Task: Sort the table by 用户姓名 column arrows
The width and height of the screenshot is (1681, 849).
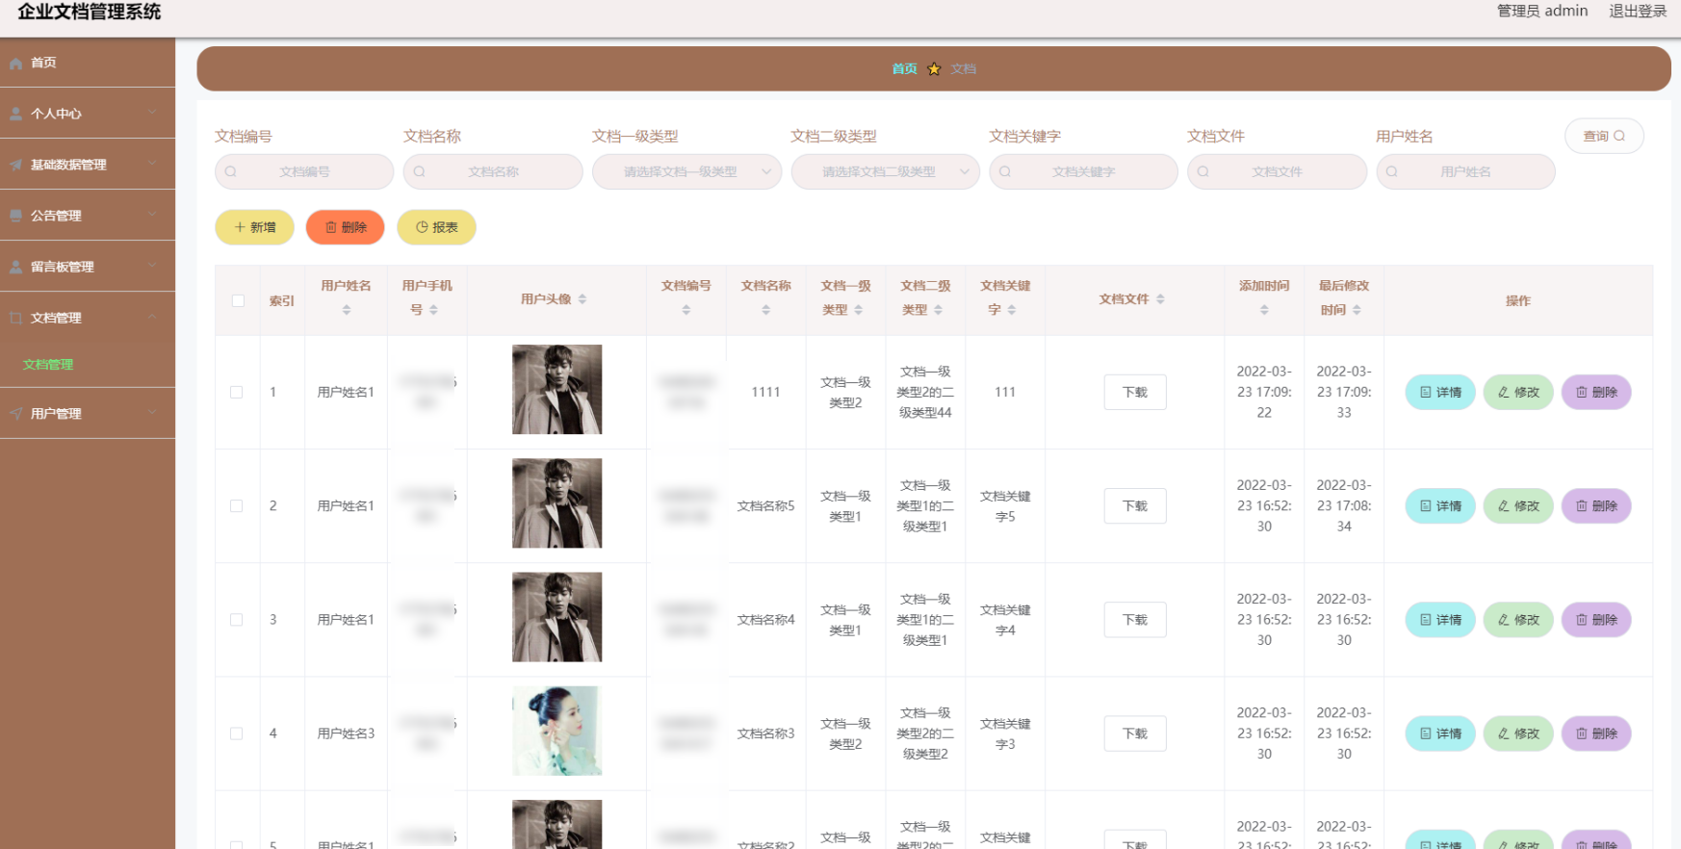Action: coord(347,310)
